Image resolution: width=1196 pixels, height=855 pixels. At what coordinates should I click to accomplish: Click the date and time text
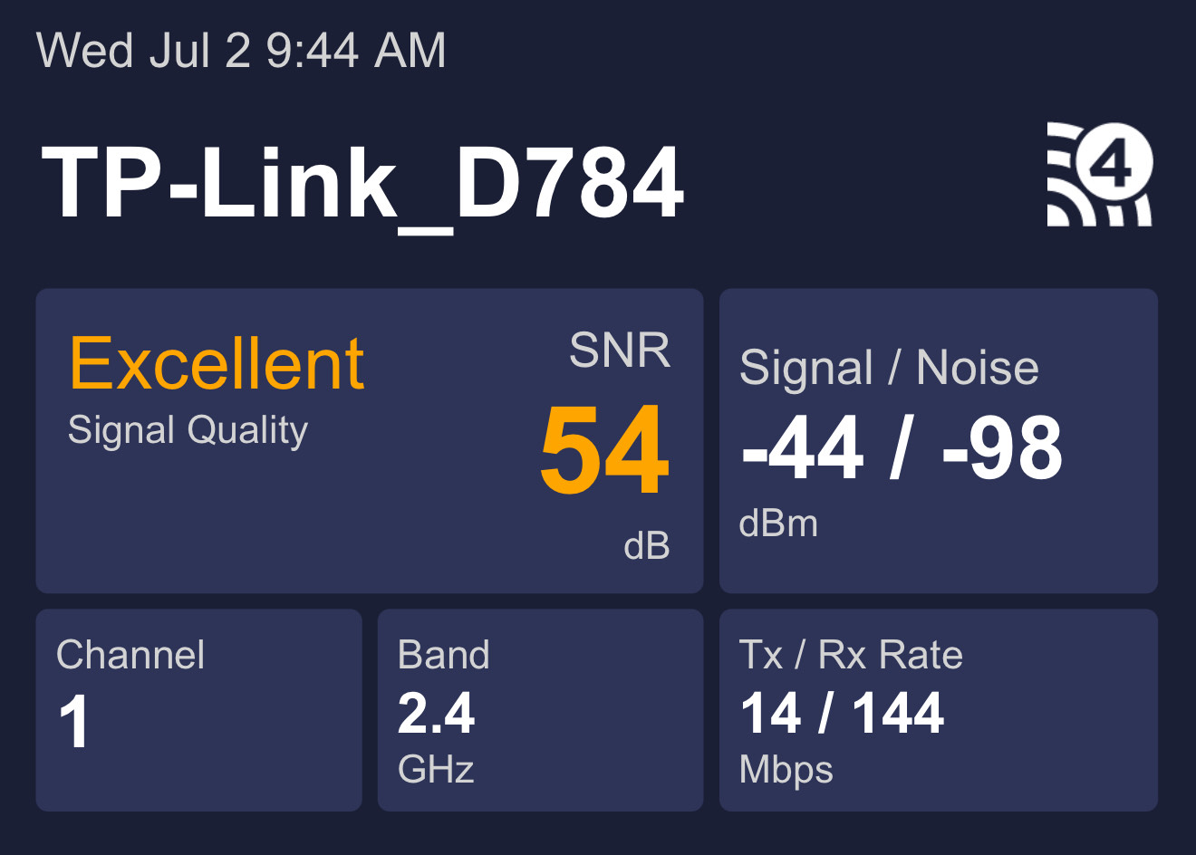[x=241, y=50]
